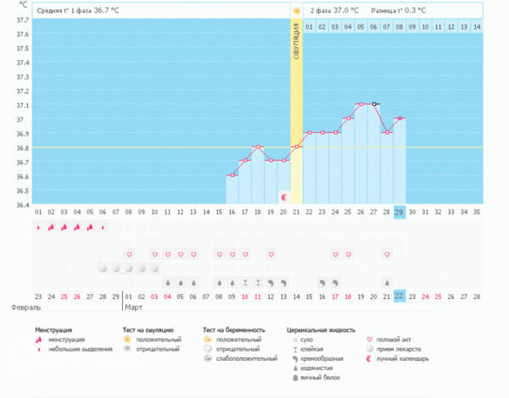This screenshot has height=398, width=509.
Task: Click the ovulation test circle under cycle day 06
Action: 103,268
